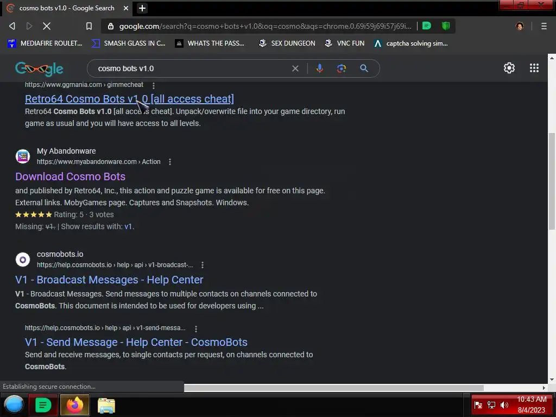Image resolution: width=556 pixels, height=417 pixels.
Task: Open network status tray icon
Action: point(491,405)
